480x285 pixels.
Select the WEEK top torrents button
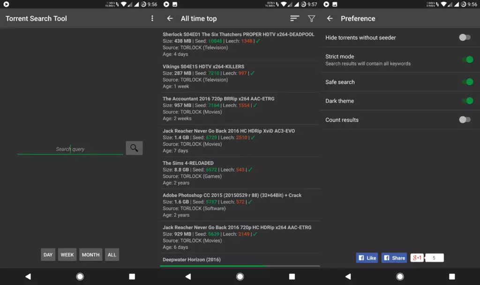(67, 254)
